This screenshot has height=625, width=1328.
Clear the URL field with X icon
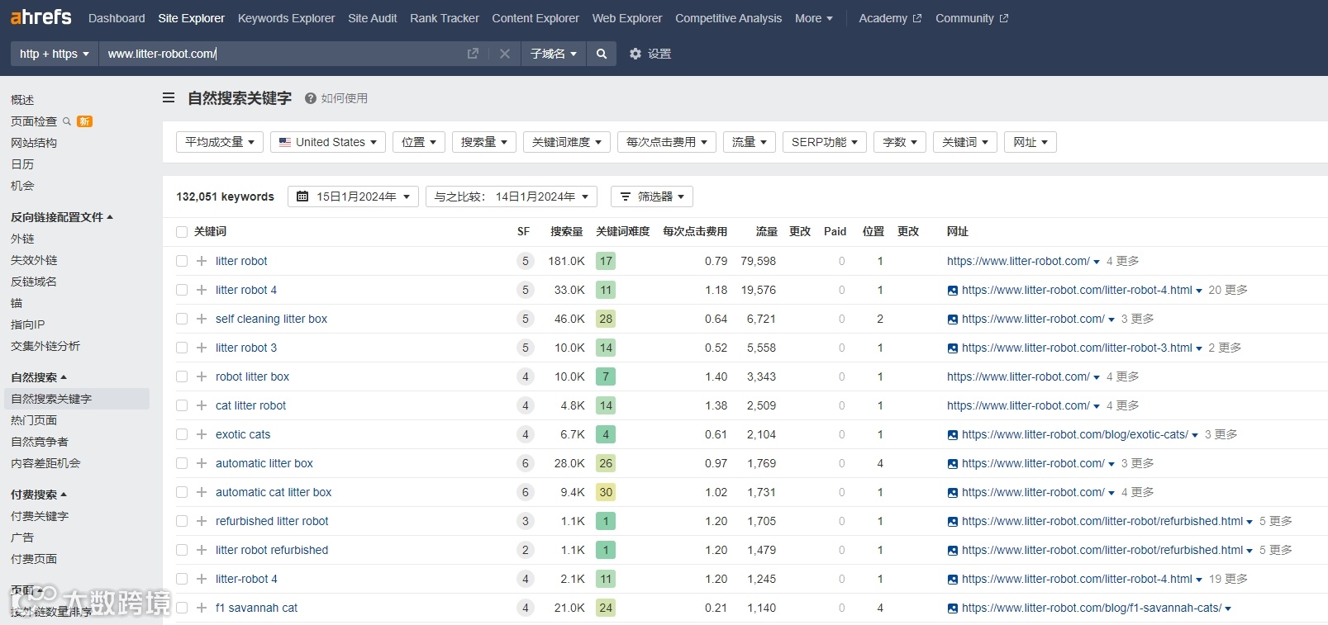pos(505,54)
